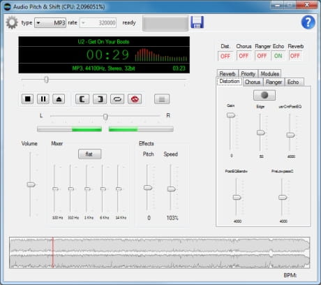The width and height of the screenshot is (321, 285).
Task: Click the track title U2 - Get On Your Boots
Action: (103, 42)
